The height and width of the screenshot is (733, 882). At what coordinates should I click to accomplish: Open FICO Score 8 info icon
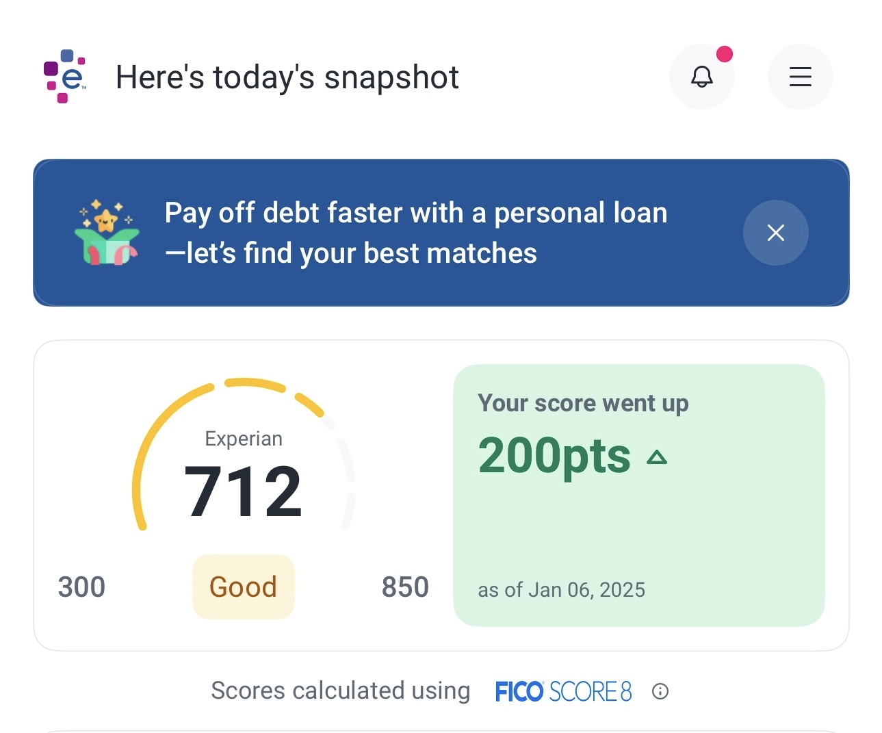[660, 691]
